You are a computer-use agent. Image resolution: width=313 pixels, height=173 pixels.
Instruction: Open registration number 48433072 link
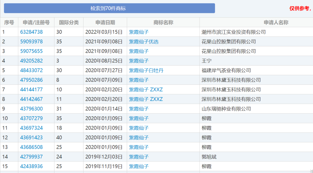pyautogui.click(x=31, y=70)
